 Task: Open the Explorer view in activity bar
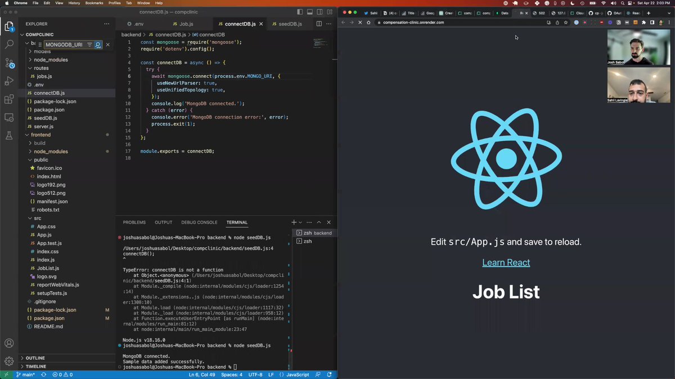pos(9,26)
